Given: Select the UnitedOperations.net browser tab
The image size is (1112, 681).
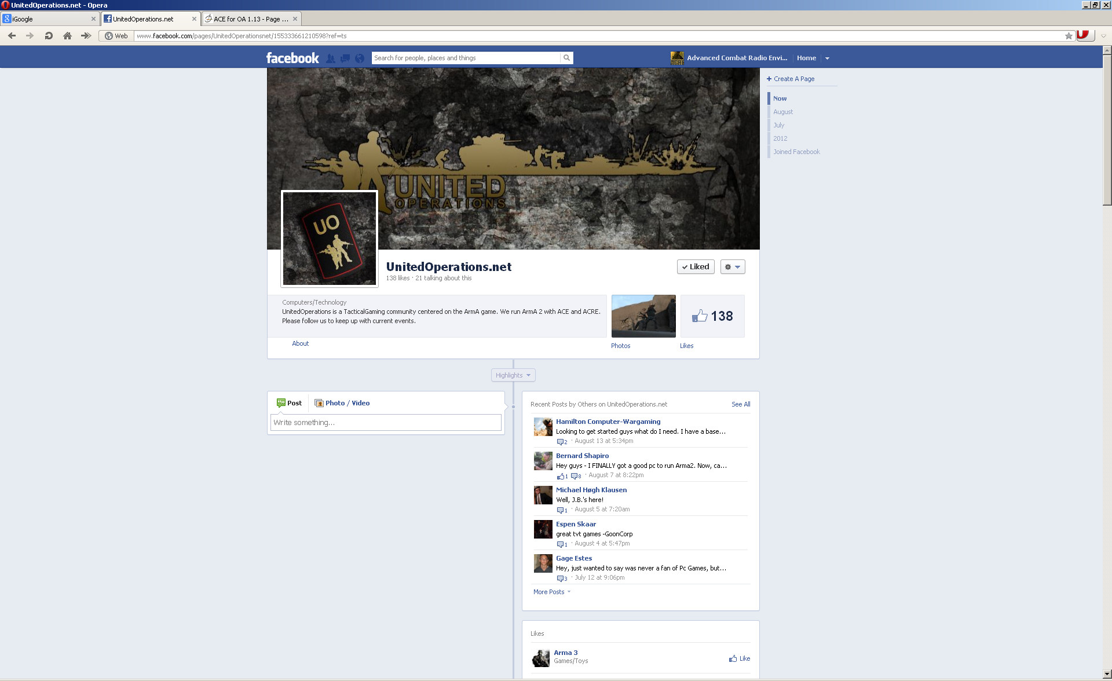Looking at the screenshot, I should [x=151, y=19].
